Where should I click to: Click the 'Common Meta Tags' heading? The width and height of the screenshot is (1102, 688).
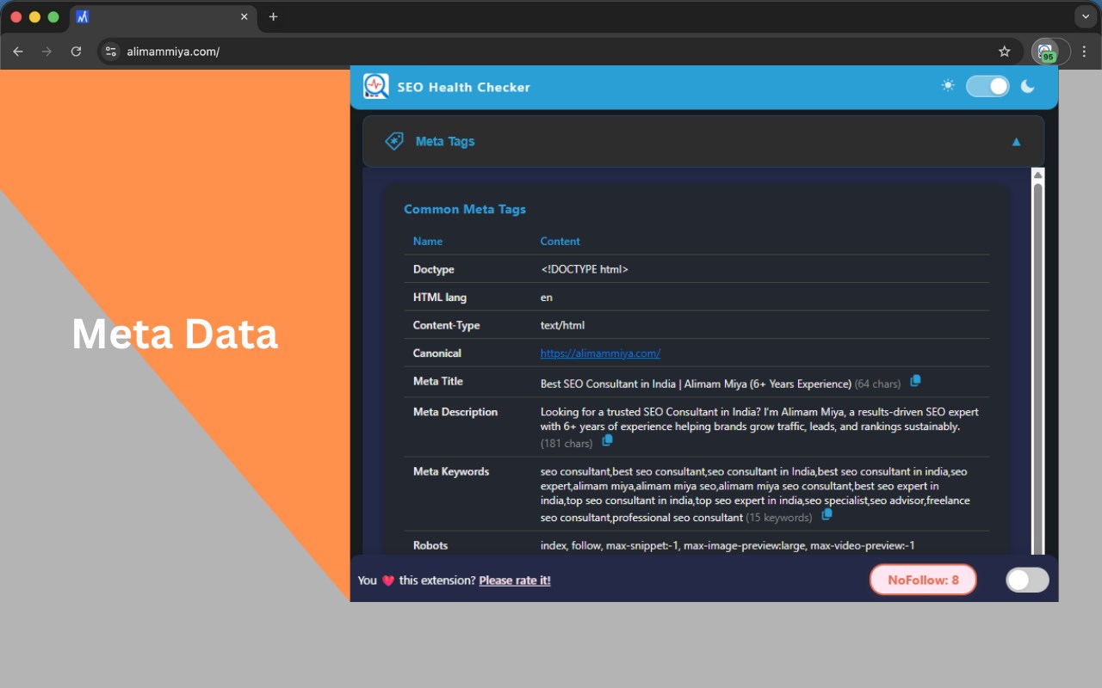[465, 209]
